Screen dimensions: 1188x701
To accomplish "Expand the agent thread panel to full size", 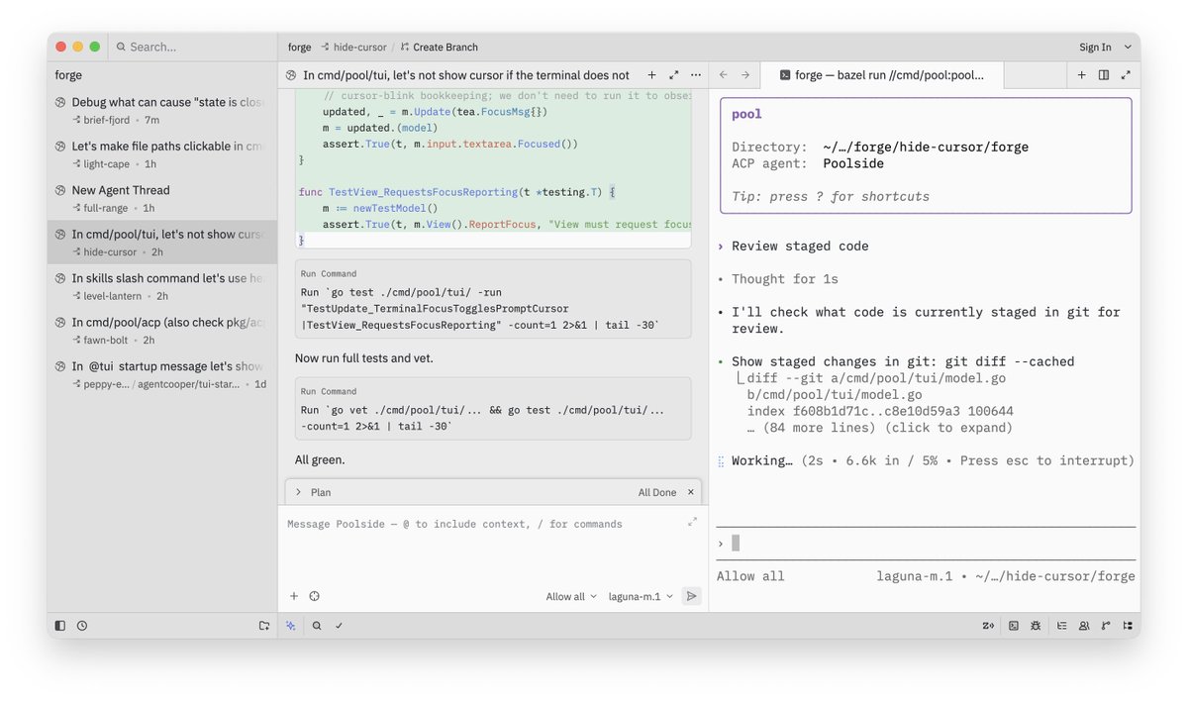I will coord(674,75).
